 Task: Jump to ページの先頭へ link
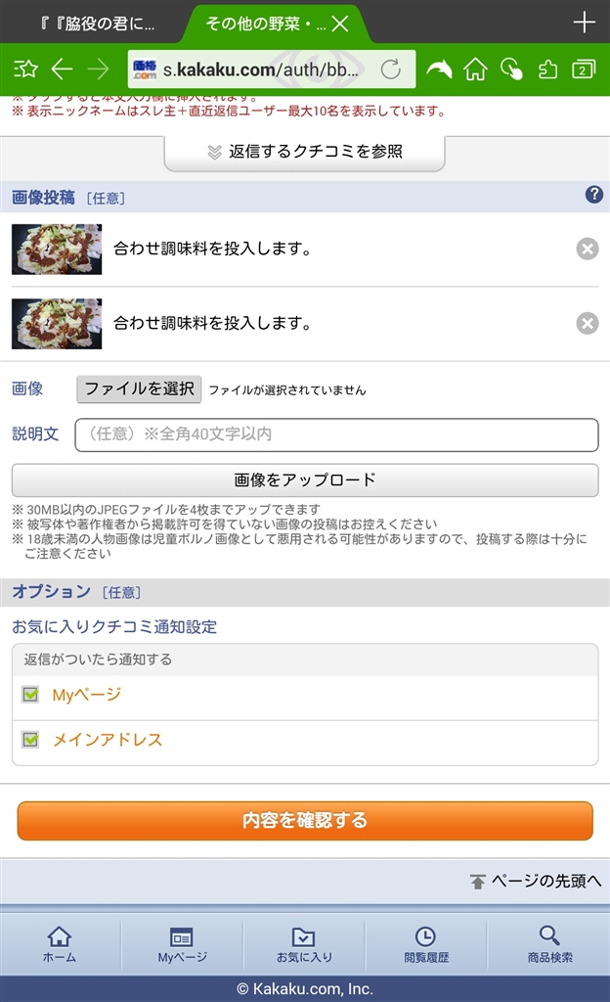pyautogui.click(x=535, y=882)
